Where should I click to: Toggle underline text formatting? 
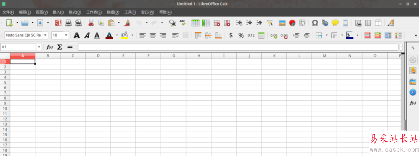coord(97,35)
